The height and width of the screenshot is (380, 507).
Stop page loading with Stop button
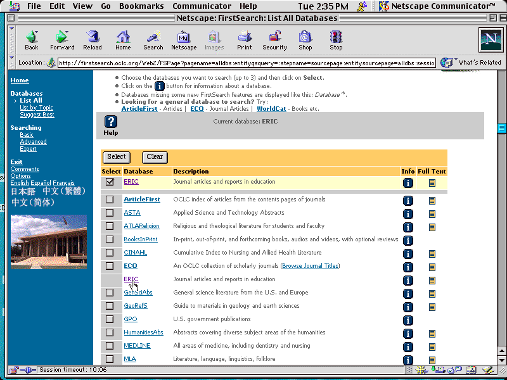point(336,41)
